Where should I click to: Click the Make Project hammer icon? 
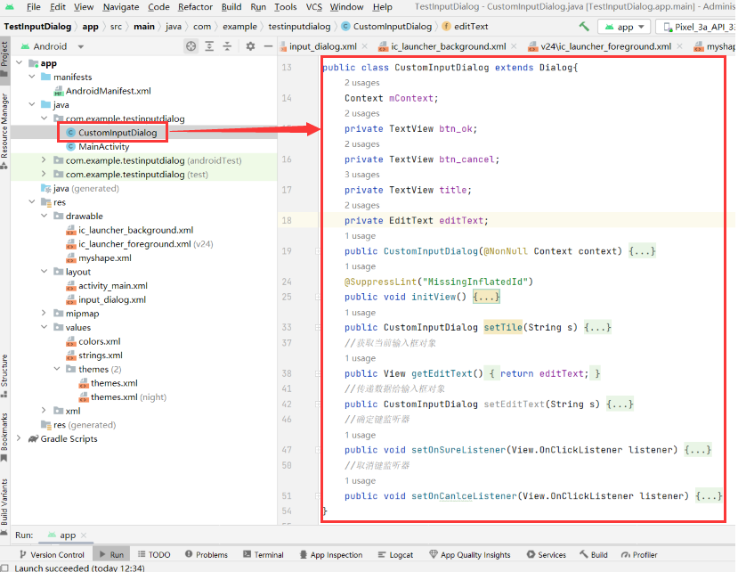584,27
